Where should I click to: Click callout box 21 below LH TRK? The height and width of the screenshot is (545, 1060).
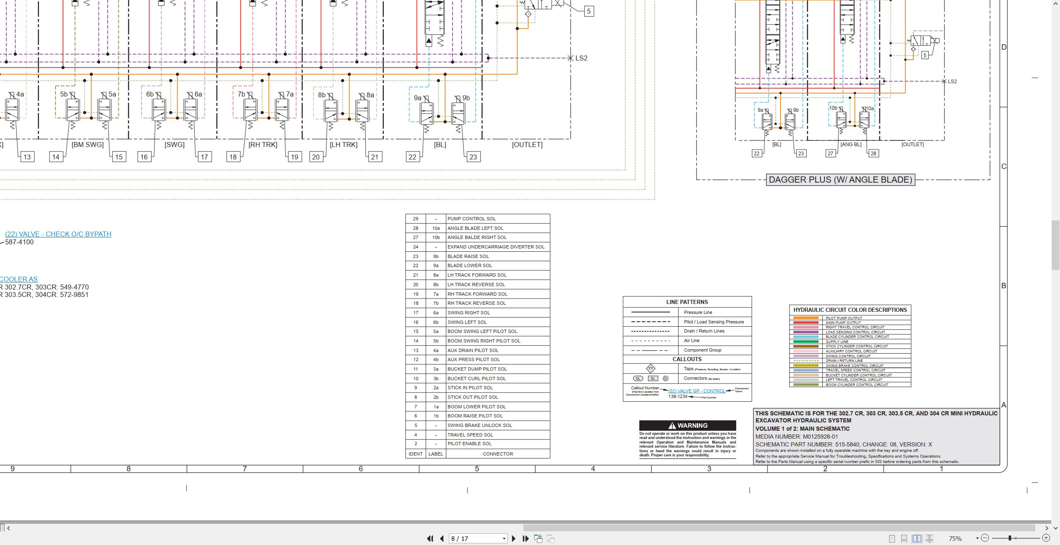tap(374, 157)
